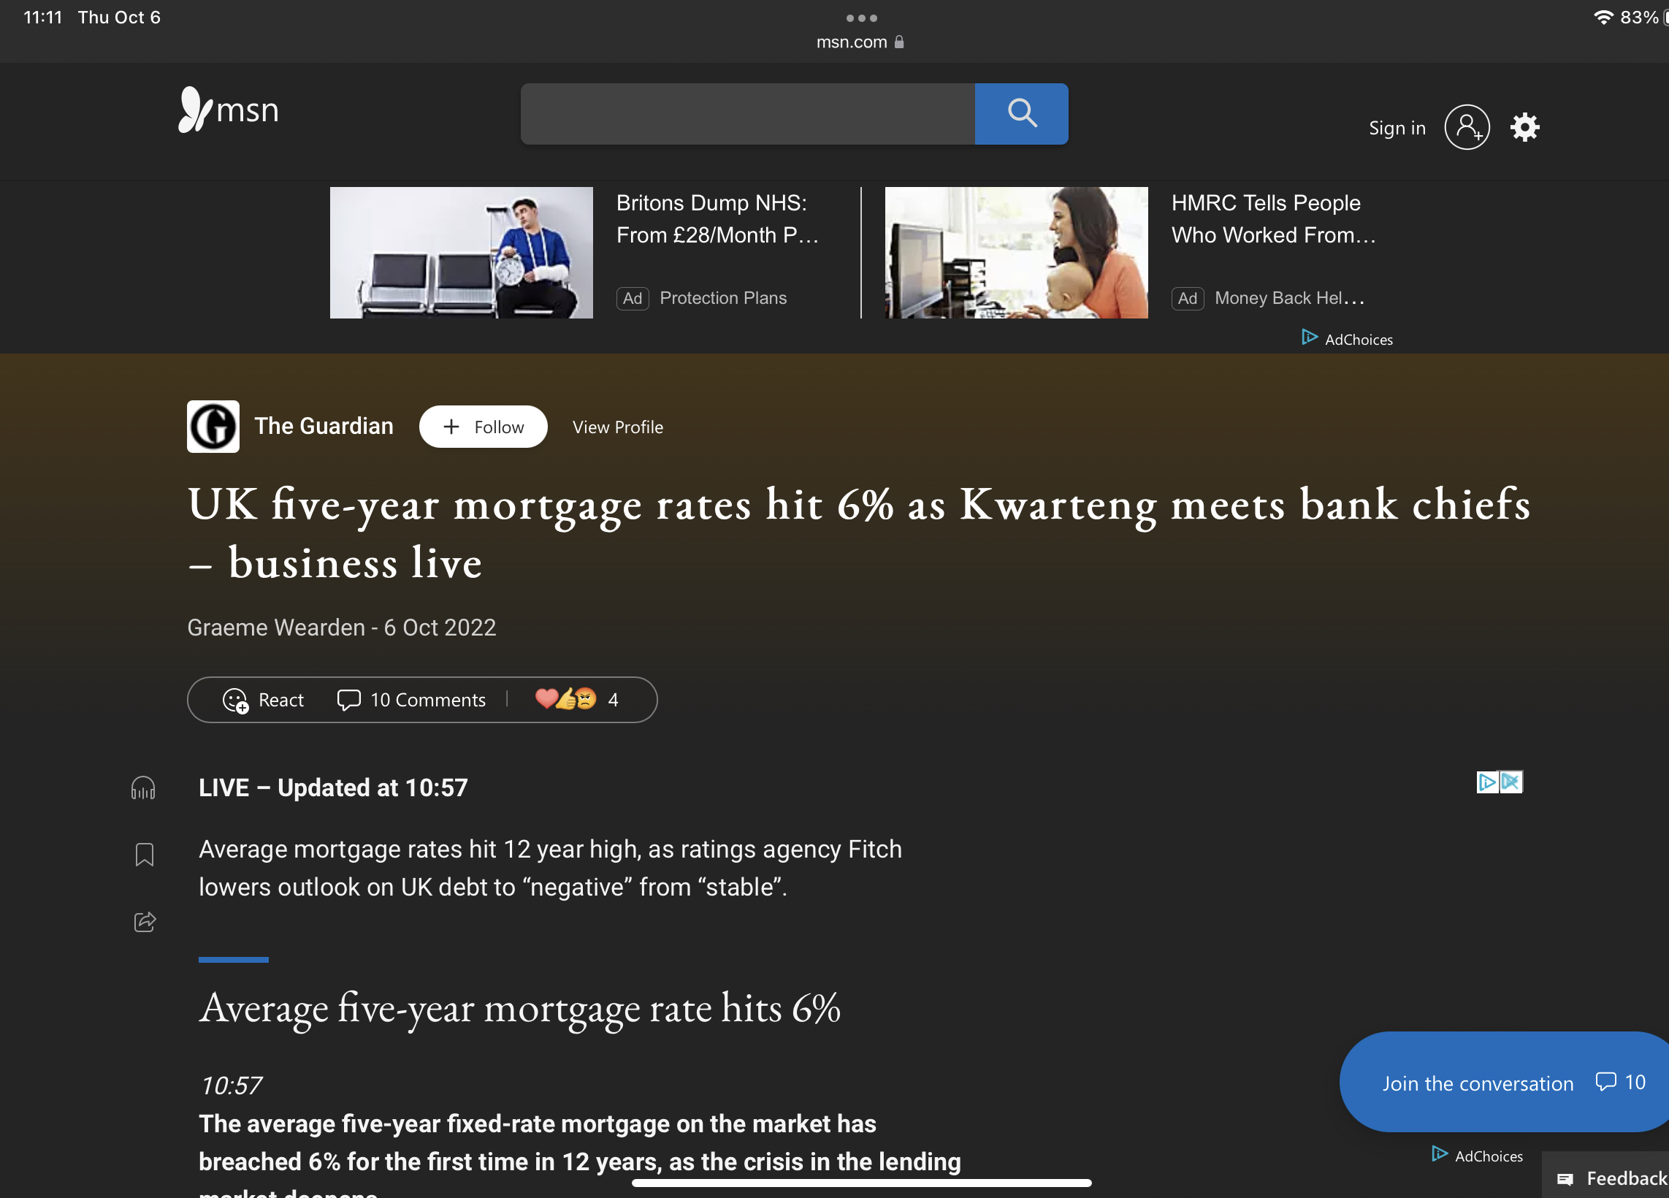
Task: Click the 10:57 timestamp
Action: [x=230, y=1086]
